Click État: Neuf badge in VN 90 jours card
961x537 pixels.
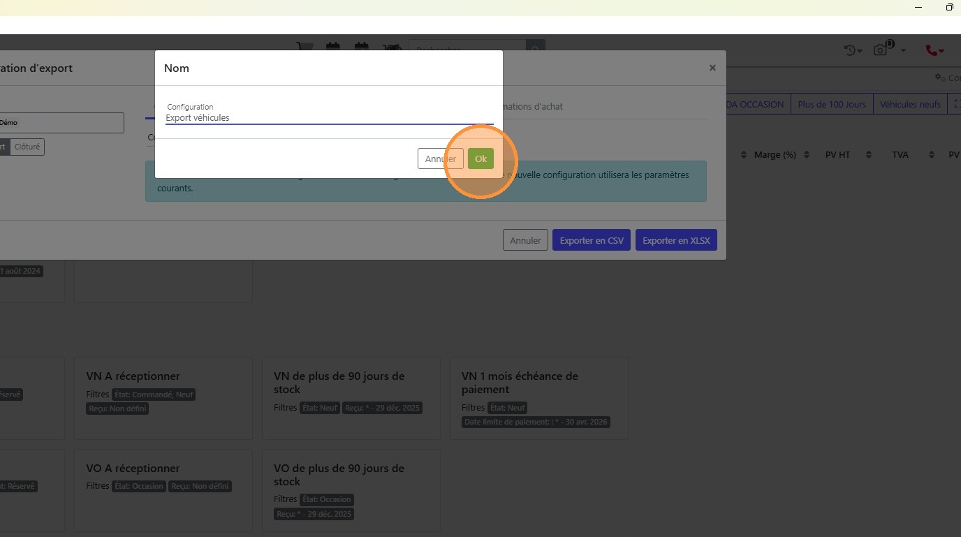(320, 408)
